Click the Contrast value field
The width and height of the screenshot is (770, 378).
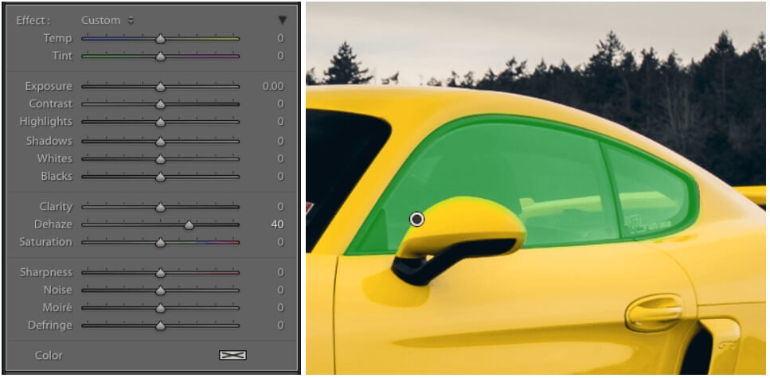coord(280,104)
